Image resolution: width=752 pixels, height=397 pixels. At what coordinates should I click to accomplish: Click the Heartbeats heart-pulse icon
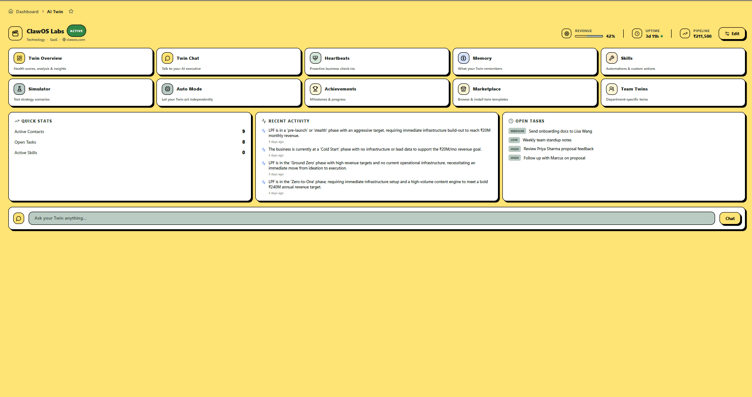tap(316, 58)
